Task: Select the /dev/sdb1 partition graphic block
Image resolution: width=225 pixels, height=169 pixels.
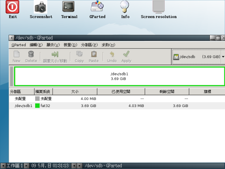Action: tap(120, 76)
